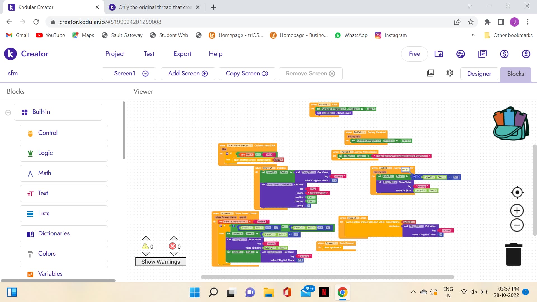
Task: Click the Add Screen button
Action: [188, 74]
